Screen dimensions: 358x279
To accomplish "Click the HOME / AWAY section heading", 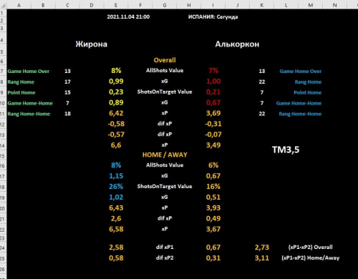I will 165,155.
